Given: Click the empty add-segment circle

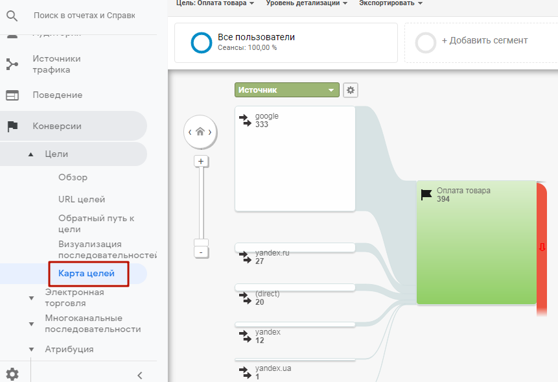Looking at the screenshot, I should [x=426, y=43].
